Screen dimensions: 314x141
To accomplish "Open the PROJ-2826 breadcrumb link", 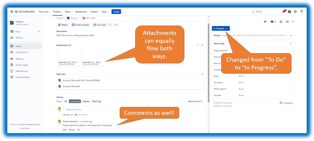I will pos(89,18).
